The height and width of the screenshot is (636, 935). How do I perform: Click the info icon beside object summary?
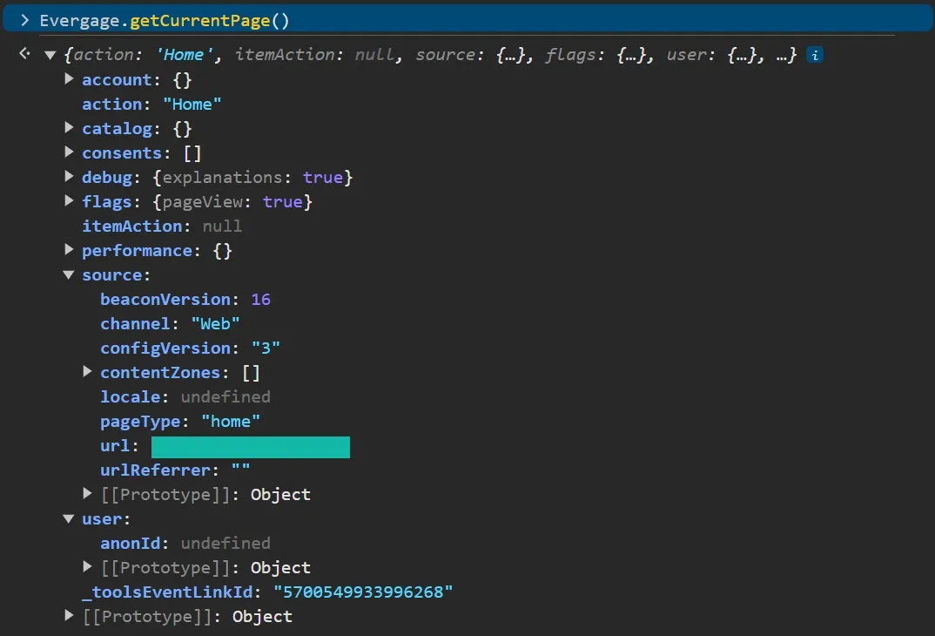815,55
